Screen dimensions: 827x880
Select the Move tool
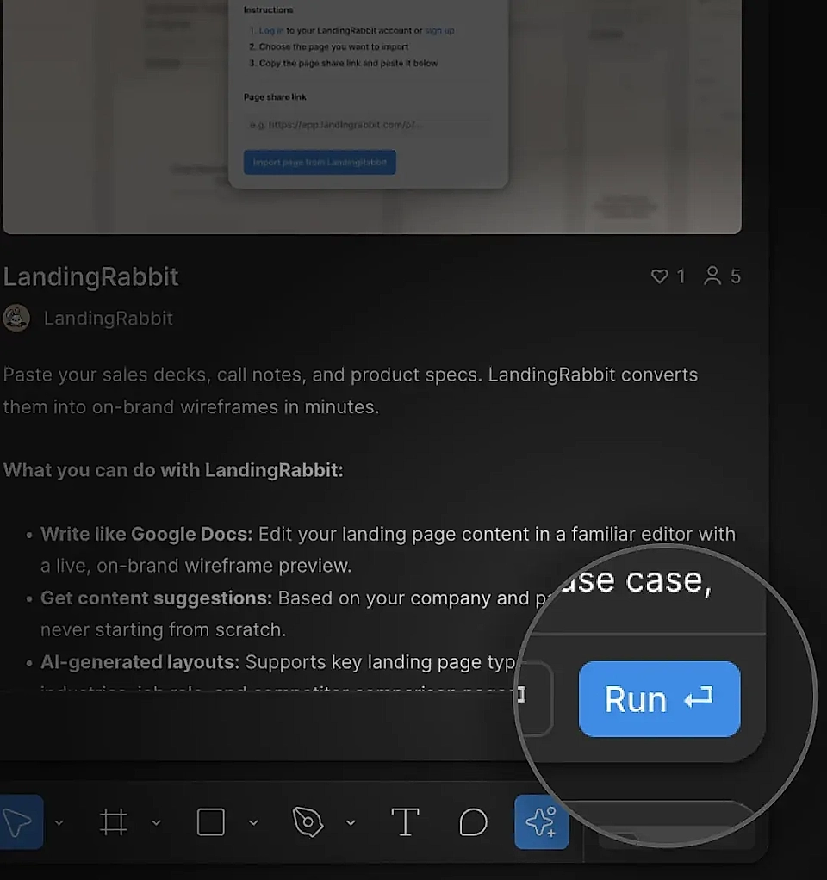(19, 822)
